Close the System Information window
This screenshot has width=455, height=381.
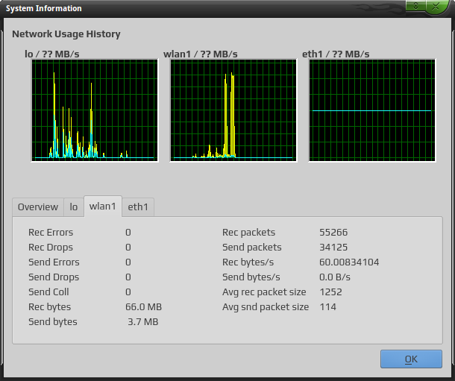pyautogui.click(x=436, y=6)
